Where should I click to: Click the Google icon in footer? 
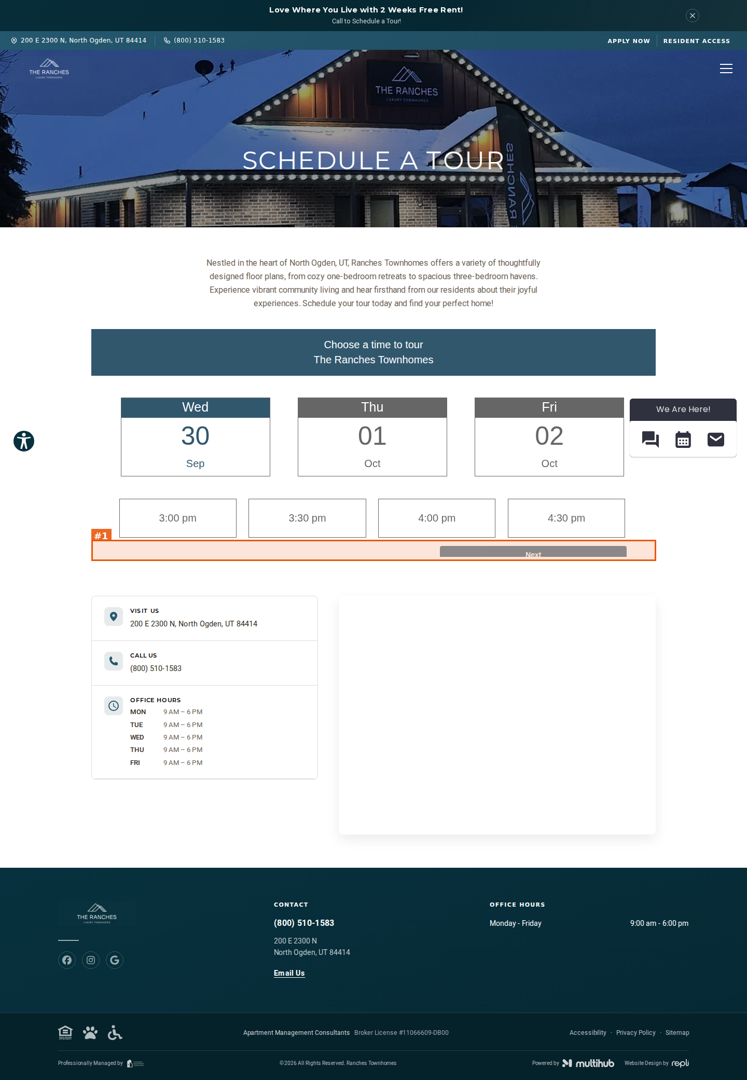pos(115,960)
